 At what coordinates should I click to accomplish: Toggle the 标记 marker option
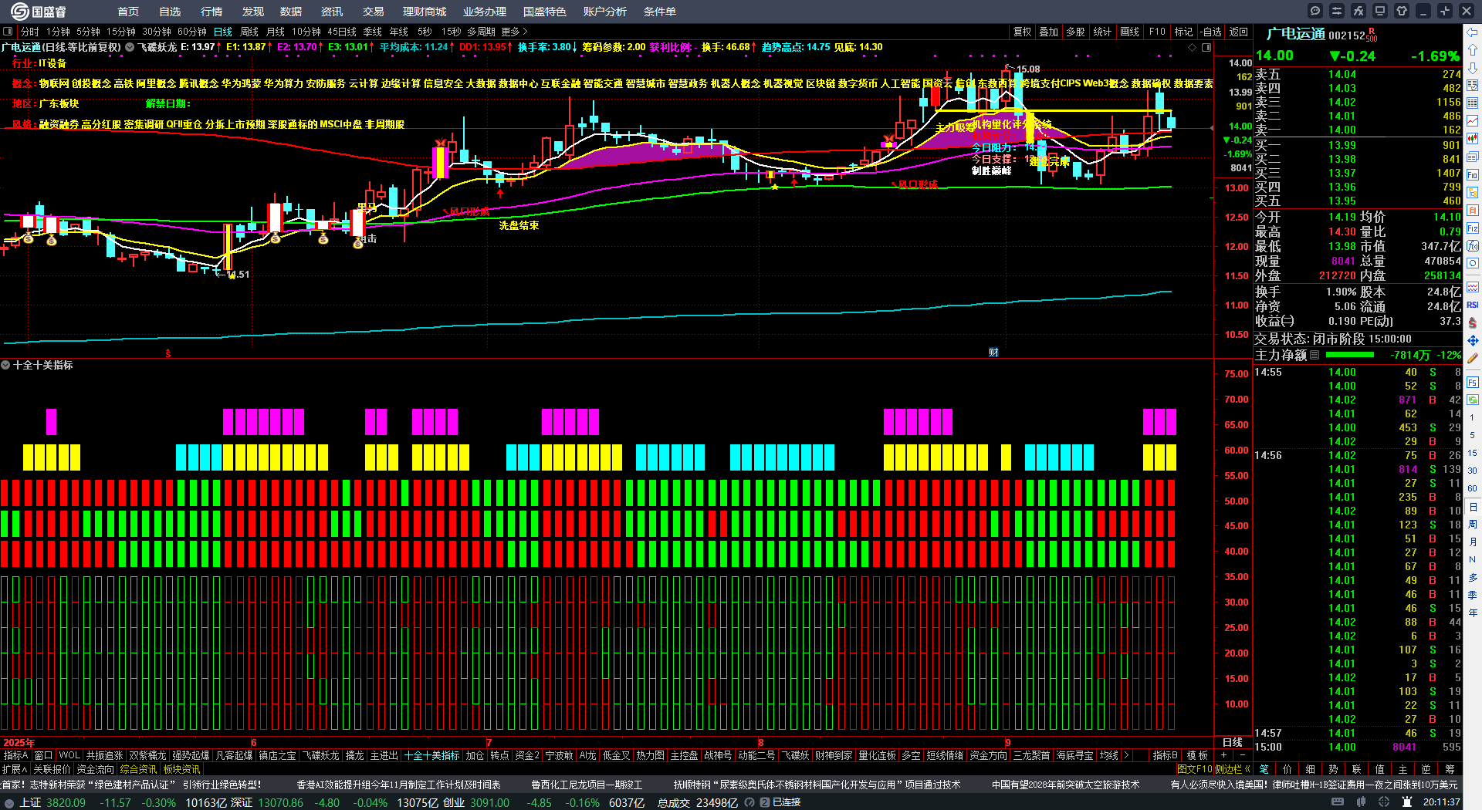pyautogui.click(x=1183, y=32)
